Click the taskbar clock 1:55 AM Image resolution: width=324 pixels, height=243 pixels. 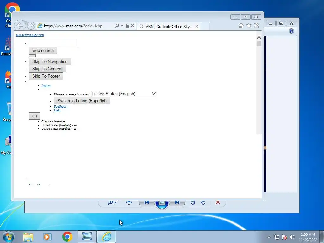pyautogui.click(x=308, y=234)
